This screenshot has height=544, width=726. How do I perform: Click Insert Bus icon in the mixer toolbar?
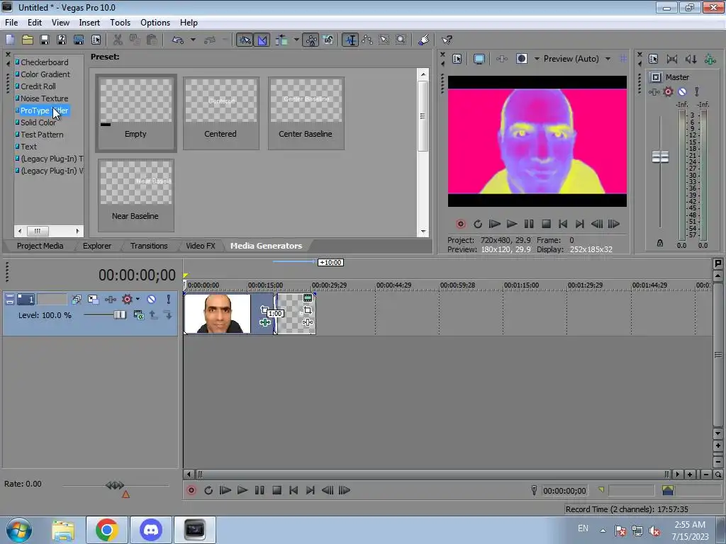coord(709,59)
